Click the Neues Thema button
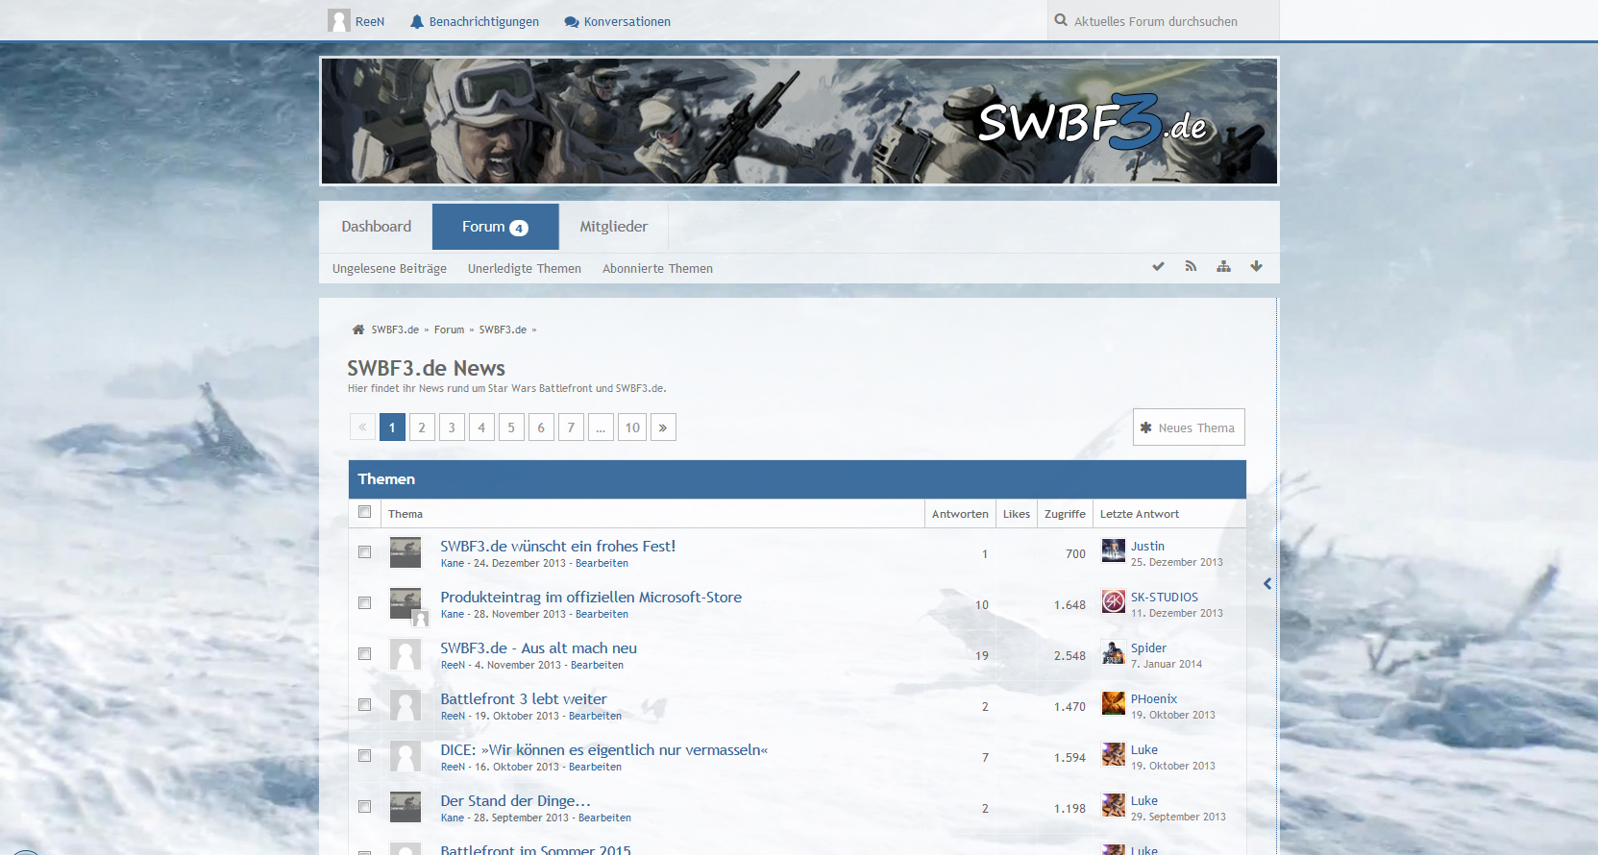 (x=1189, y=427)
